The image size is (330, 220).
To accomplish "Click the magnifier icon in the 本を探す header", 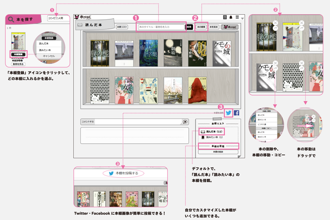I will tap(11, 20).
